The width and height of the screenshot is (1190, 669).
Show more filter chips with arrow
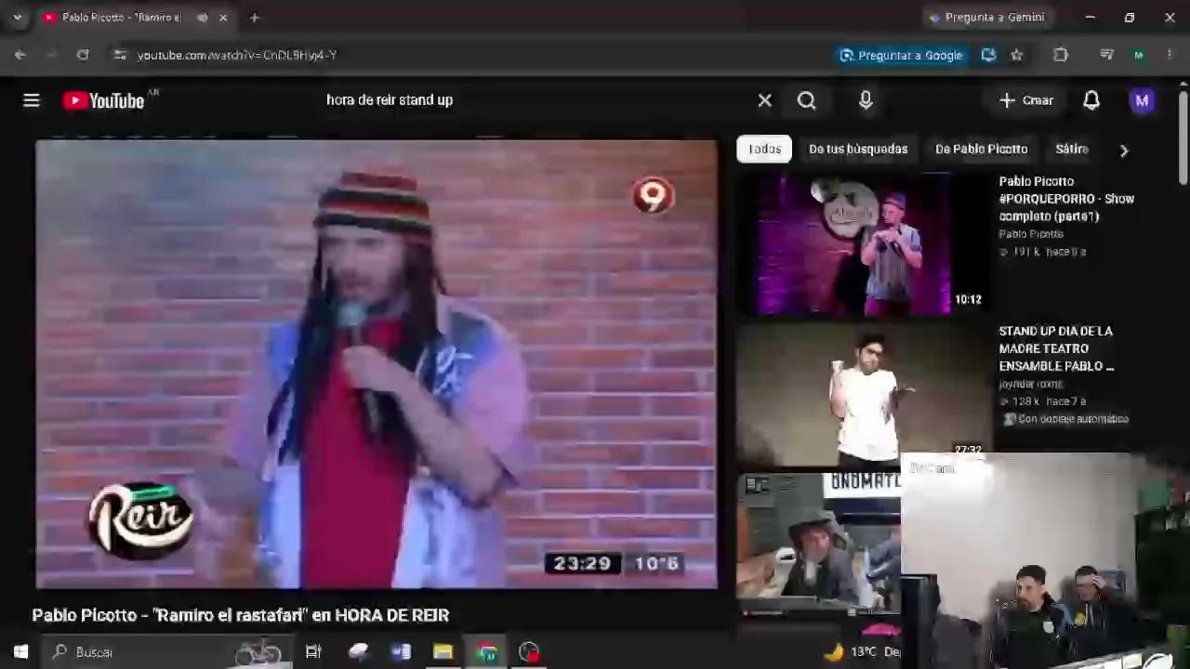coord(1124,150)
